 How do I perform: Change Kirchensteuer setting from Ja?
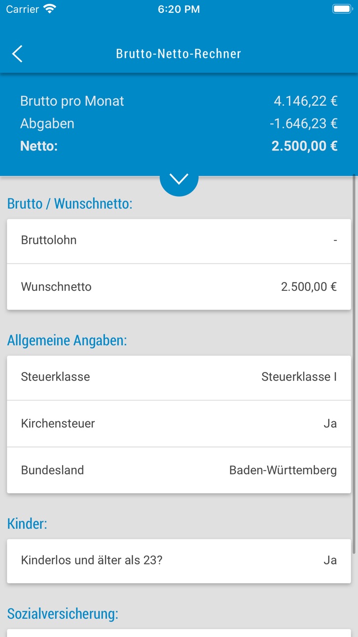click(x=179, y=424)
